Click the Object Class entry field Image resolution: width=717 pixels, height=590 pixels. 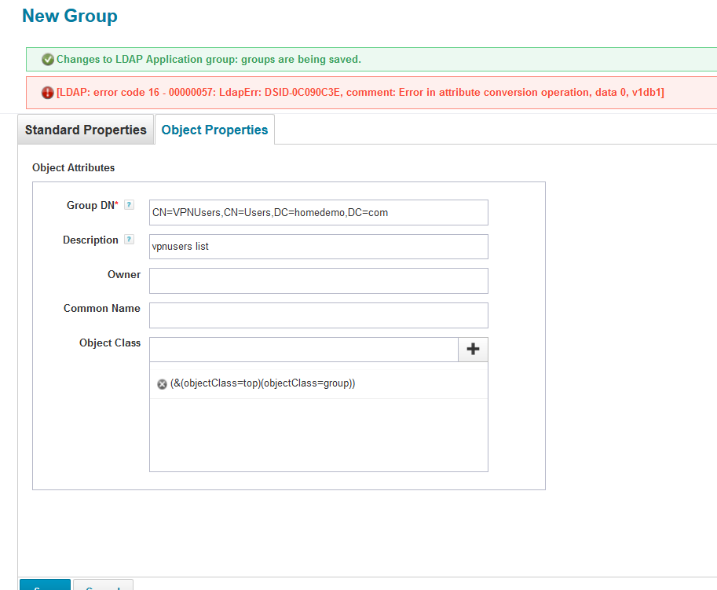point(303,350)
